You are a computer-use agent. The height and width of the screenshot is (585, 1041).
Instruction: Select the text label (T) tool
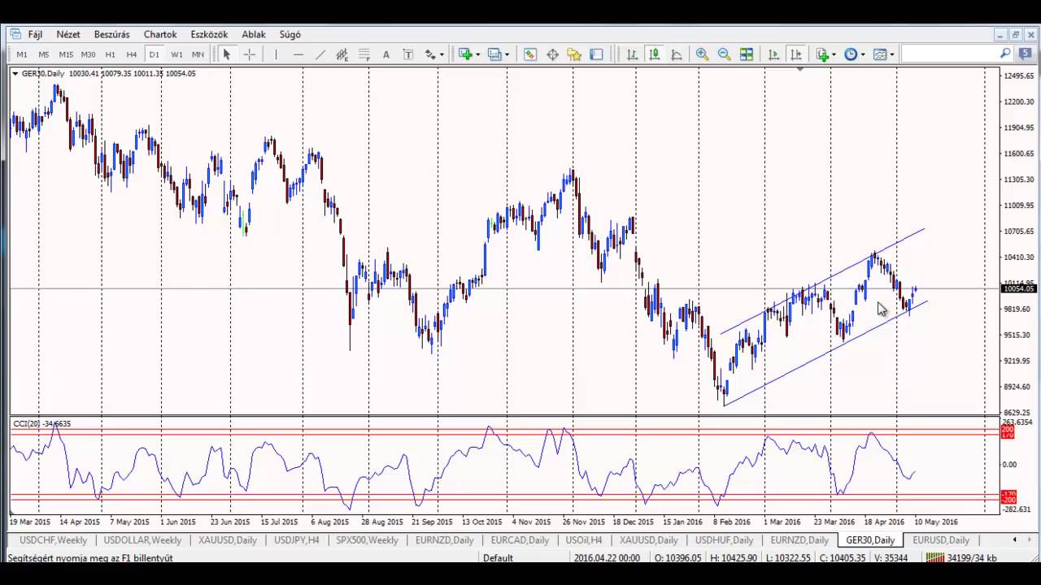(x=408, y=54)
